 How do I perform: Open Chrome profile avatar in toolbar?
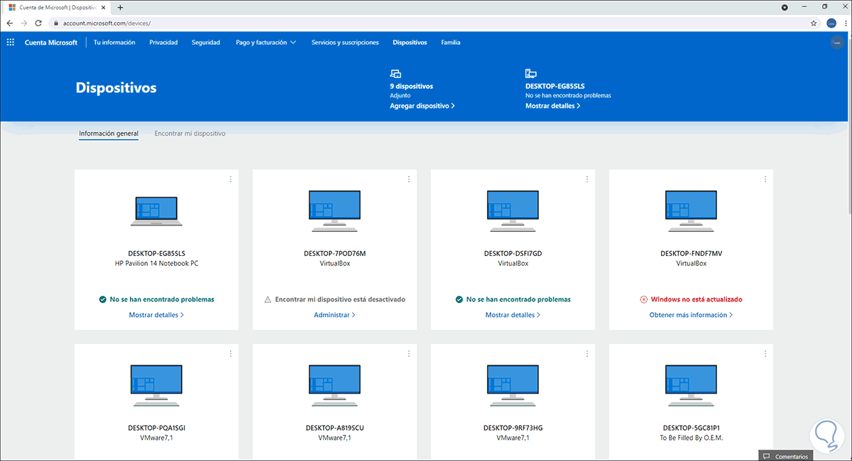tap(831, 23)
